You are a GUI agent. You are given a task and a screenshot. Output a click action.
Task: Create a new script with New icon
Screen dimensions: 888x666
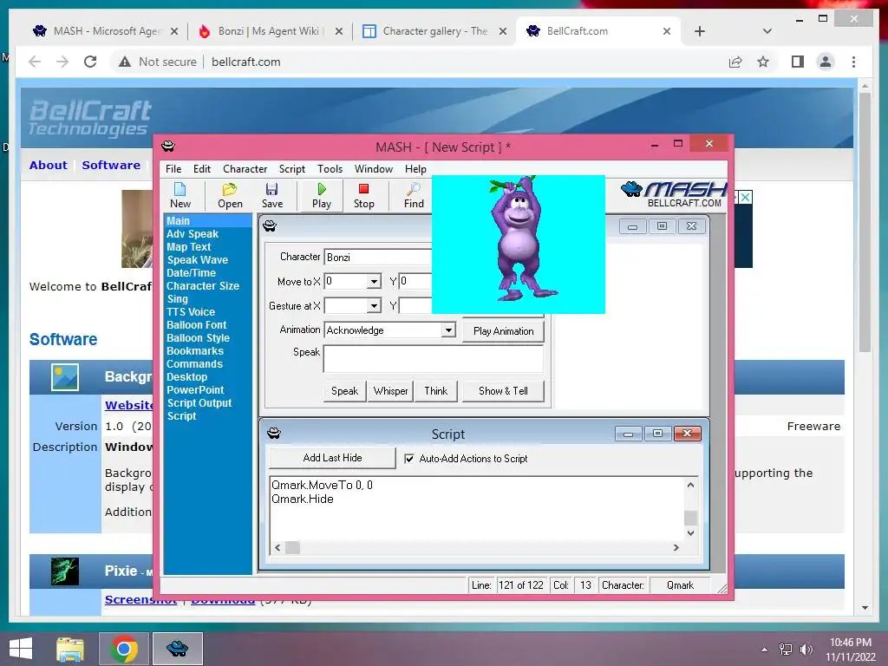tap(180, 195)
